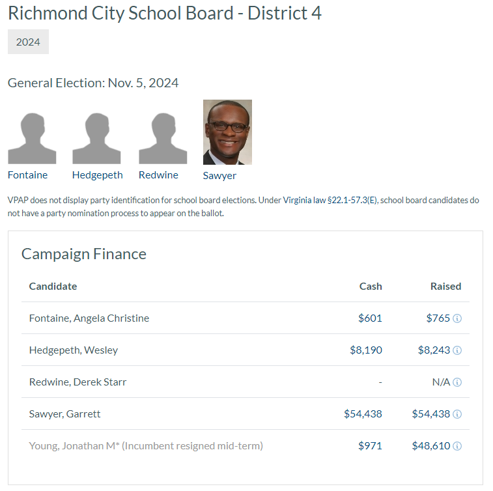Viewport: 493px width, 491px height.
Task: Open the Fontaine link under photo
Action: pos(28,175)
